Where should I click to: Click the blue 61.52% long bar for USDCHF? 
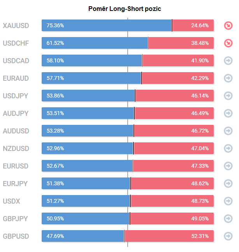tap(95, 43)
